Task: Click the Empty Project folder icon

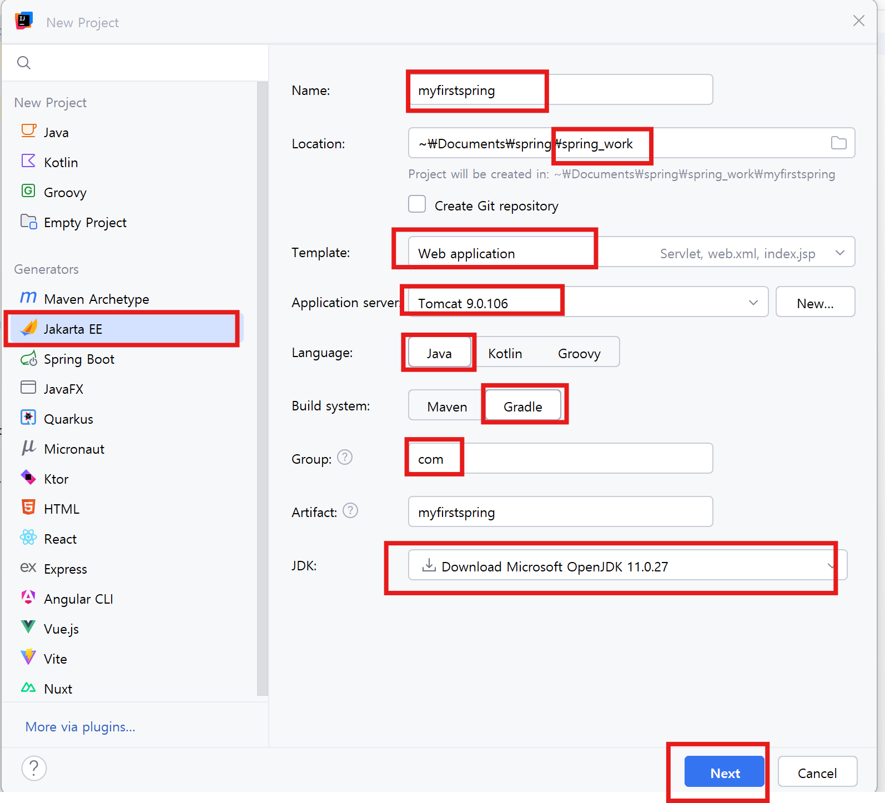Action: (x=29, y=222)
